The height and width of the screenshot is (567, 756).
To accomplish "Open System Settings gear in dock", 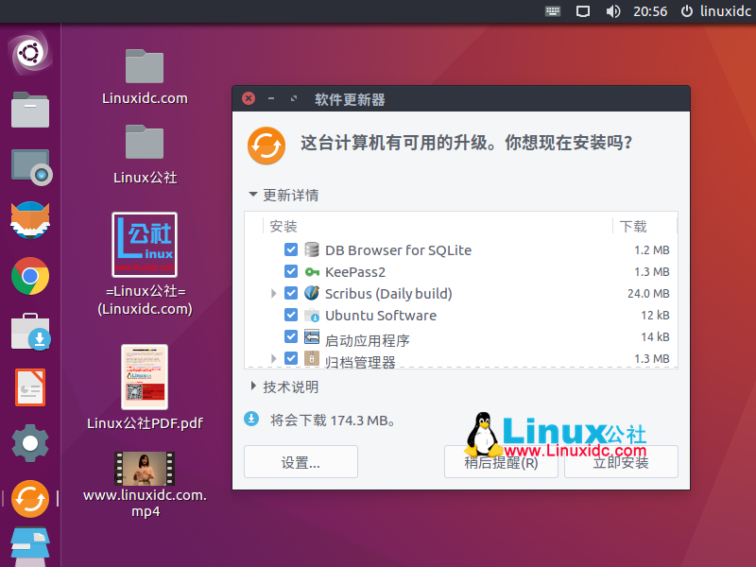I will tap(30, 443).
